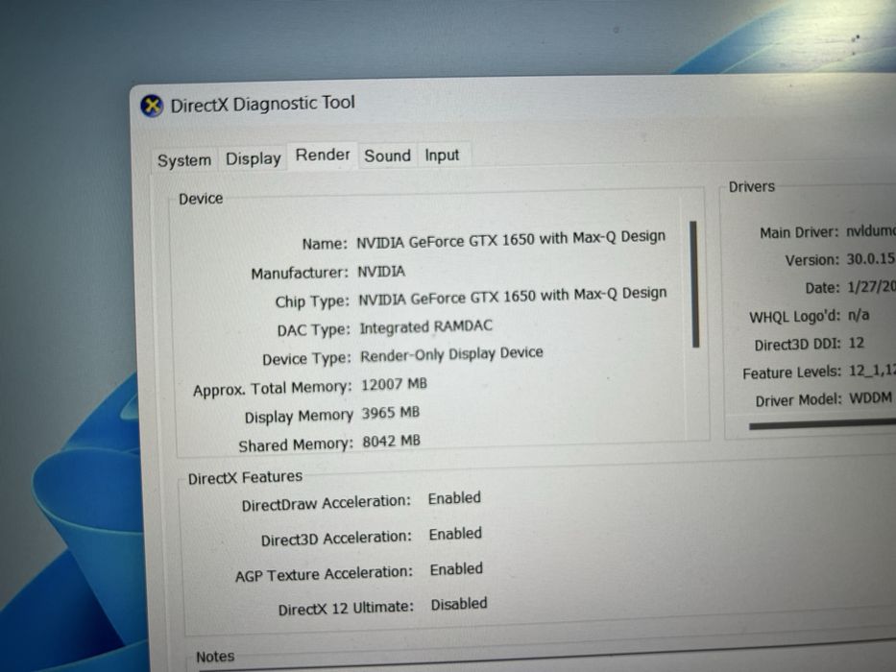Open the Display tab
This screenshot has height=672, width=896.
[x=254, y=158]
